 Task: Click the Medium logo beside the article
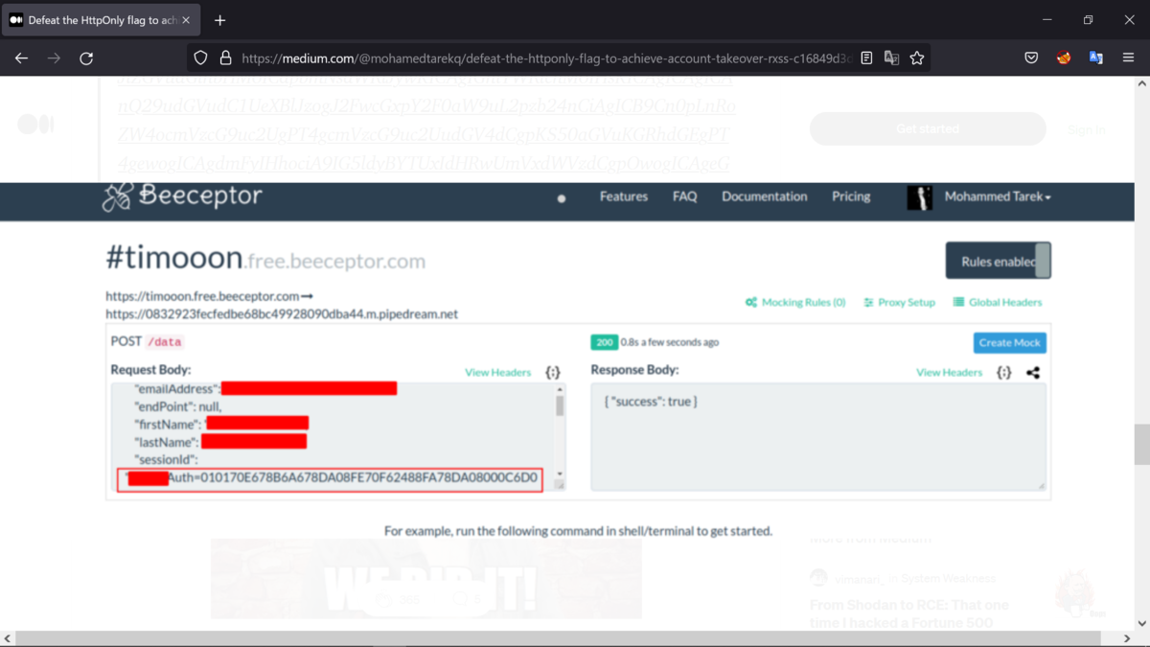point(36,125)
